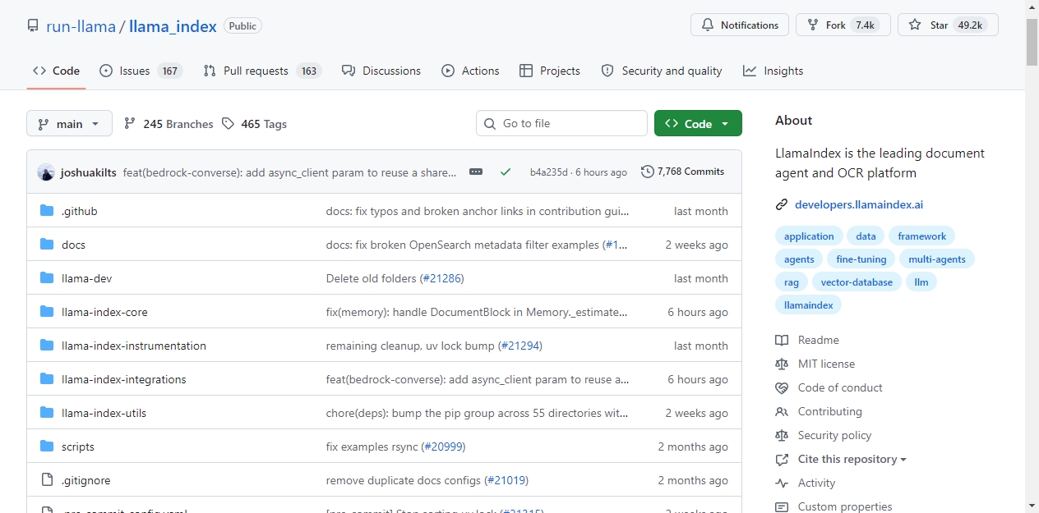The width and height of the screenshot is (1039, 513).
Task: Click the people icon beside Contributing
Action: 782,411
